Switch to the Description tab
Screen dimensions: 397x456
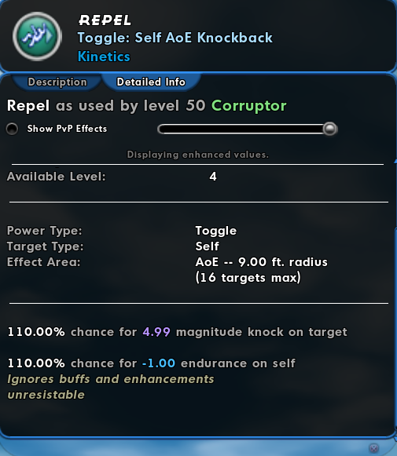click(x=57, y=82)
